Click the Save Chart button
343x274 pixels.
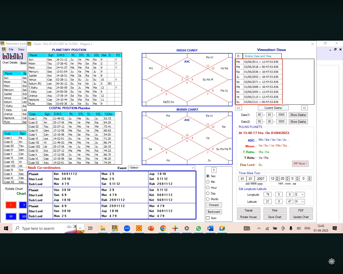[x=275, y=217]
